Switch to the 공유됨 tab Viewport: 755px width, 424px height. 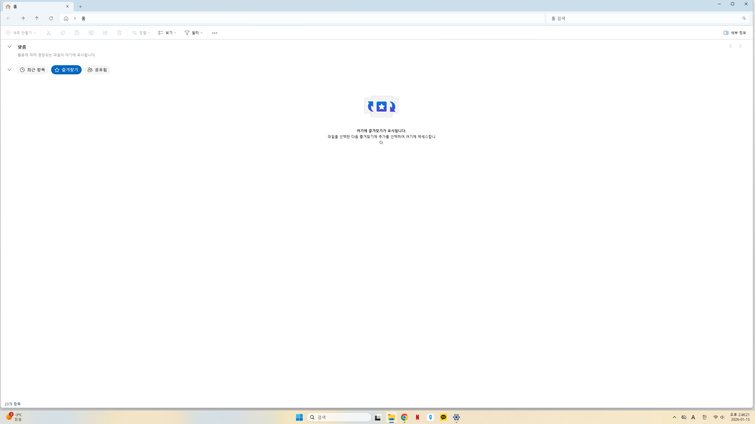click(x=97, y=70)
